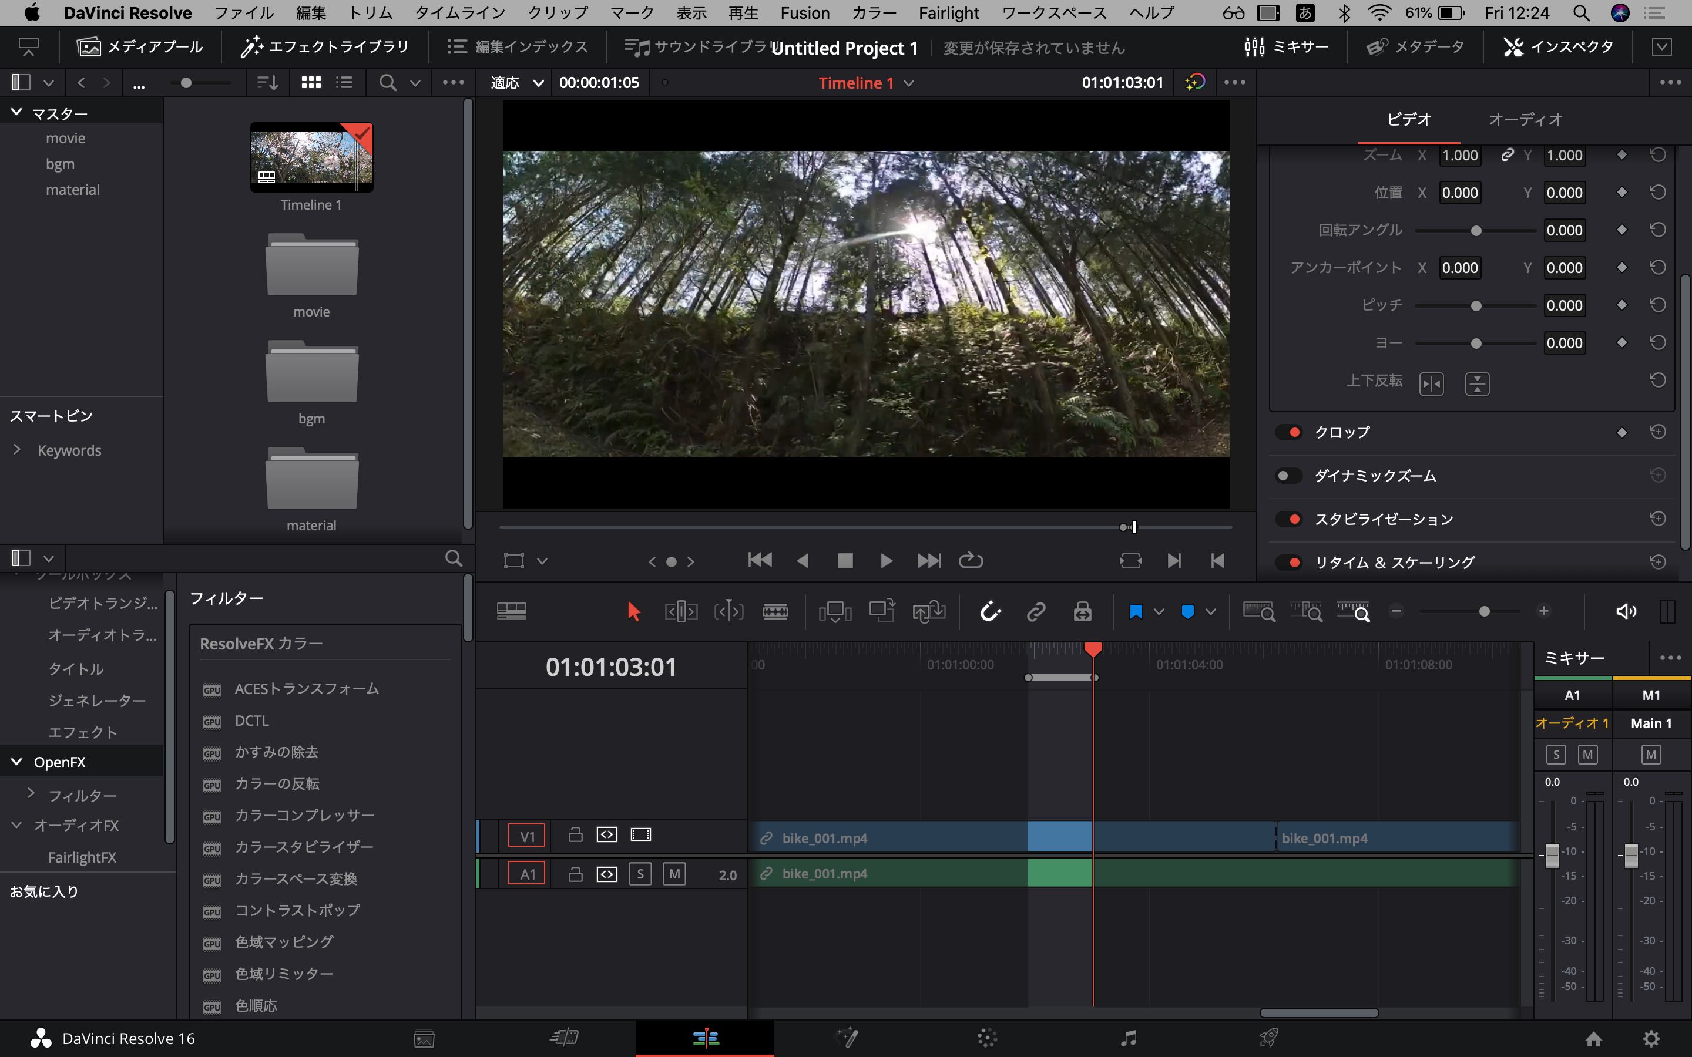Select the blade edit mode tool

(x=775, y=612)
